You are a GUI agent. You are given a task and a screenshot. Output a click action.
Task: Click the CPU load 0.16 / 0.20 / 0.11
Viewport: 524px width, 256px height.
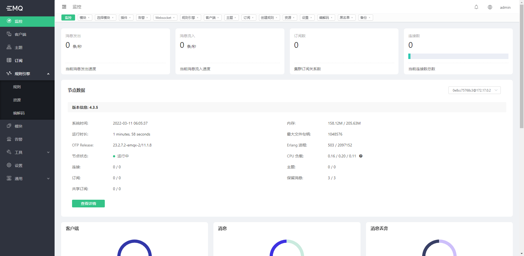pos(342,156)
